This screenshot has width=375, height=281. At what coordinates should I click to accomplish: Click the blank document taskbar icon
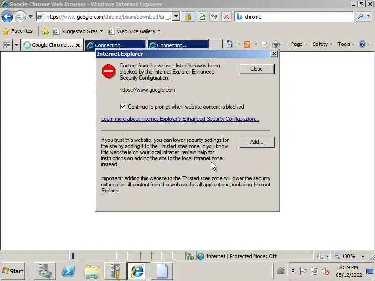tap(162, 271)
